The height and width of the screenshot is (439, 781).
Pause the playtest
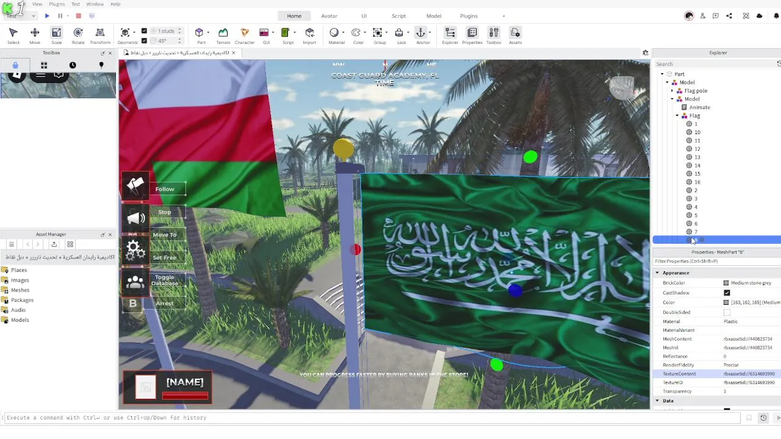[60, 16]
